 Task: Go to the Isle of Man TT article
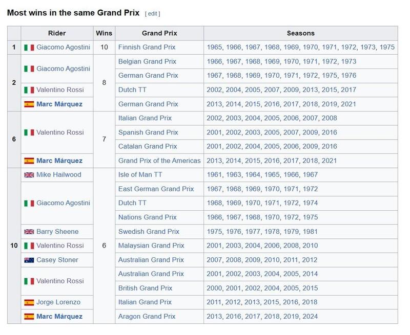[x=140, y=175]
